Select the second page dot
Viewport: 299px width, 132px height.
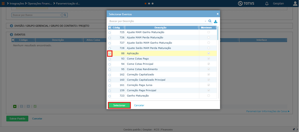(x=149, y=3)
